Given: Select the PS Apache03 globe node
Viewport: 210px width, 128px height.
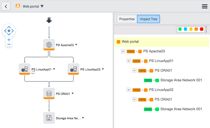Looking at the screenshot, I should pyautogui.click(x=49, y=45).
